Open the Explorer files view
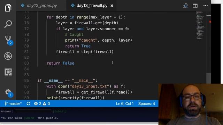This screenshot has height=125, width=223. coord(8,8)
